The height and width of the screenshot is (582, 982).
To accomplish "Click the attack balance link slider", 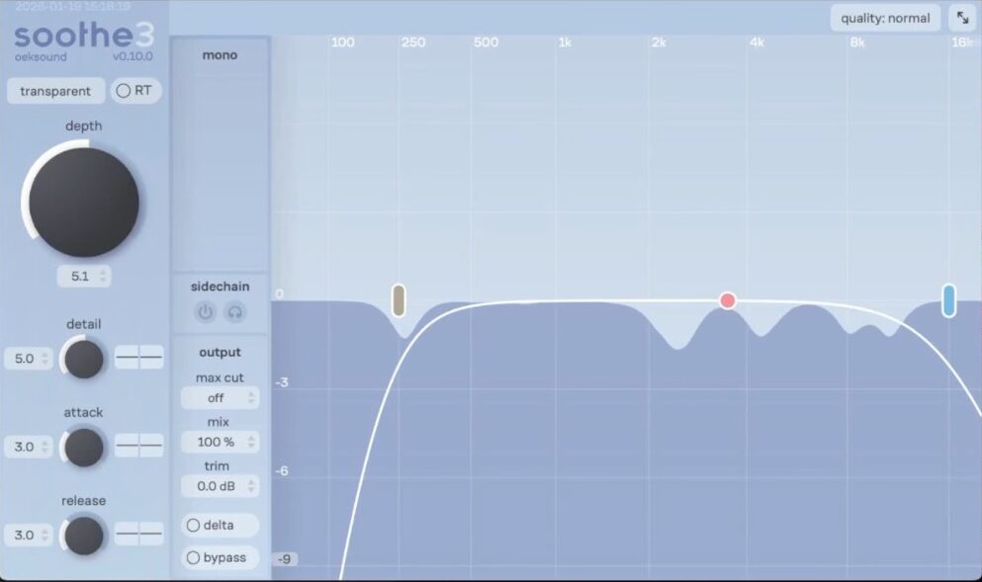I will pyautogui.click(x=139, y=445).
